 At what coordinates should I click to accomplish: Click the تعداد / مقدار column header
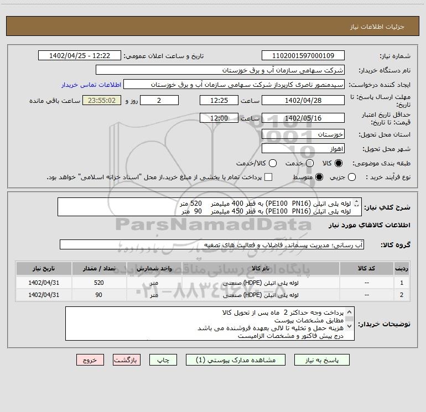click(x=99, y=268)
